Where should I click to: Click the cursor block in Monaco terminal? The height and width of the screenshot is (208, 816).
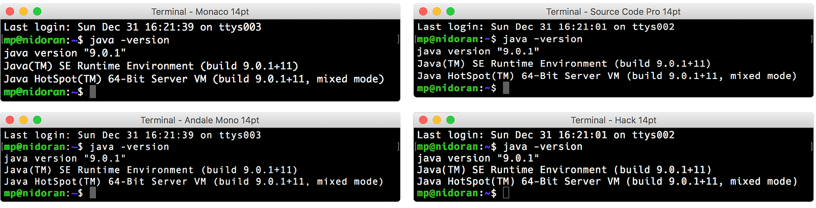[93, 92]
